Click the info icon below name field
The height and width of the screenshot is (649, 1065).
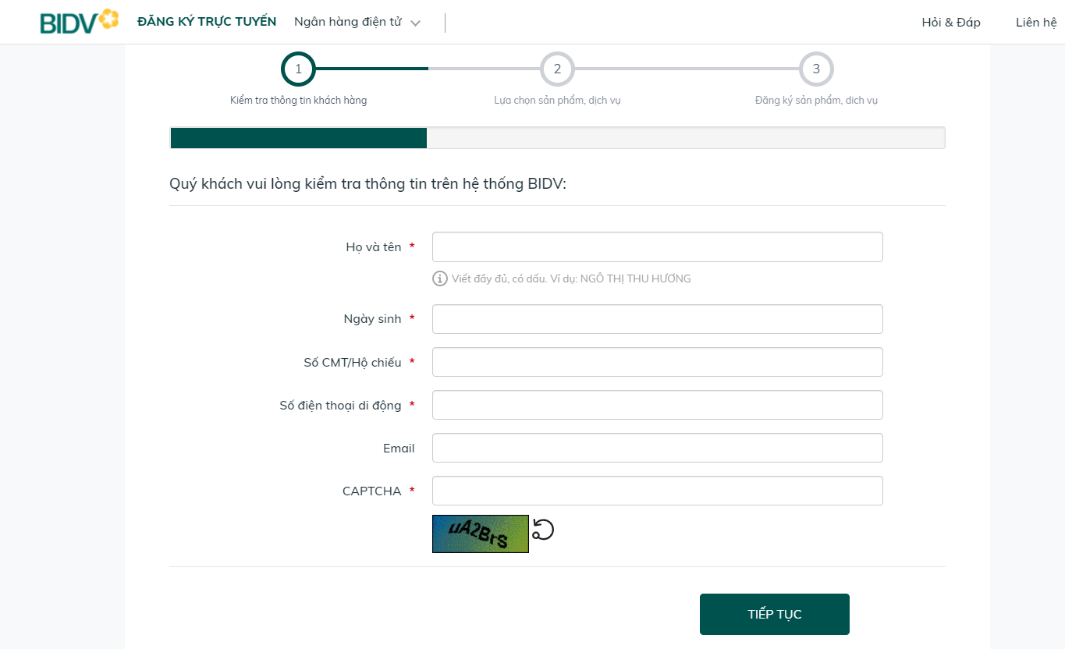(440, 278)
